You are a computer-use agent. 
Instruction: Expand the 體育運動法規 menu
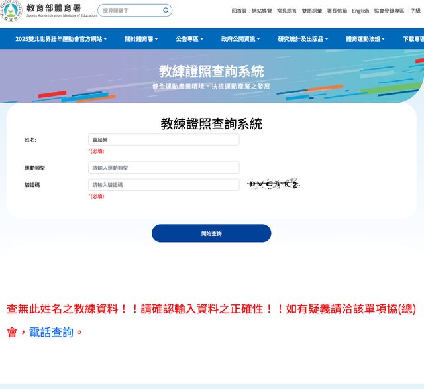[365, 39]
